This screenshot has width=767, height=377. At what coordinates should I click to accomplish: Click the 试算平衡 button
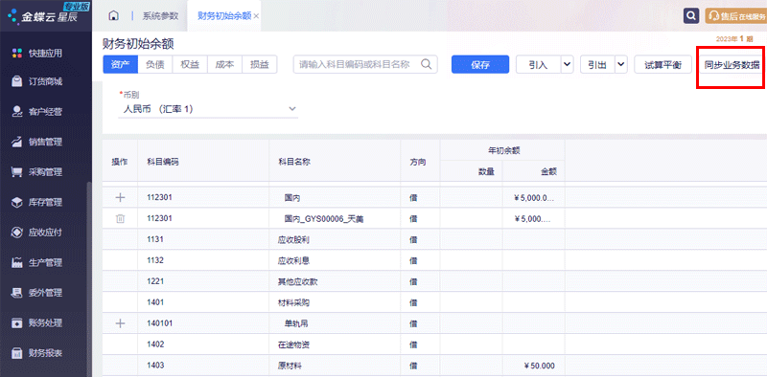[662, 64]
